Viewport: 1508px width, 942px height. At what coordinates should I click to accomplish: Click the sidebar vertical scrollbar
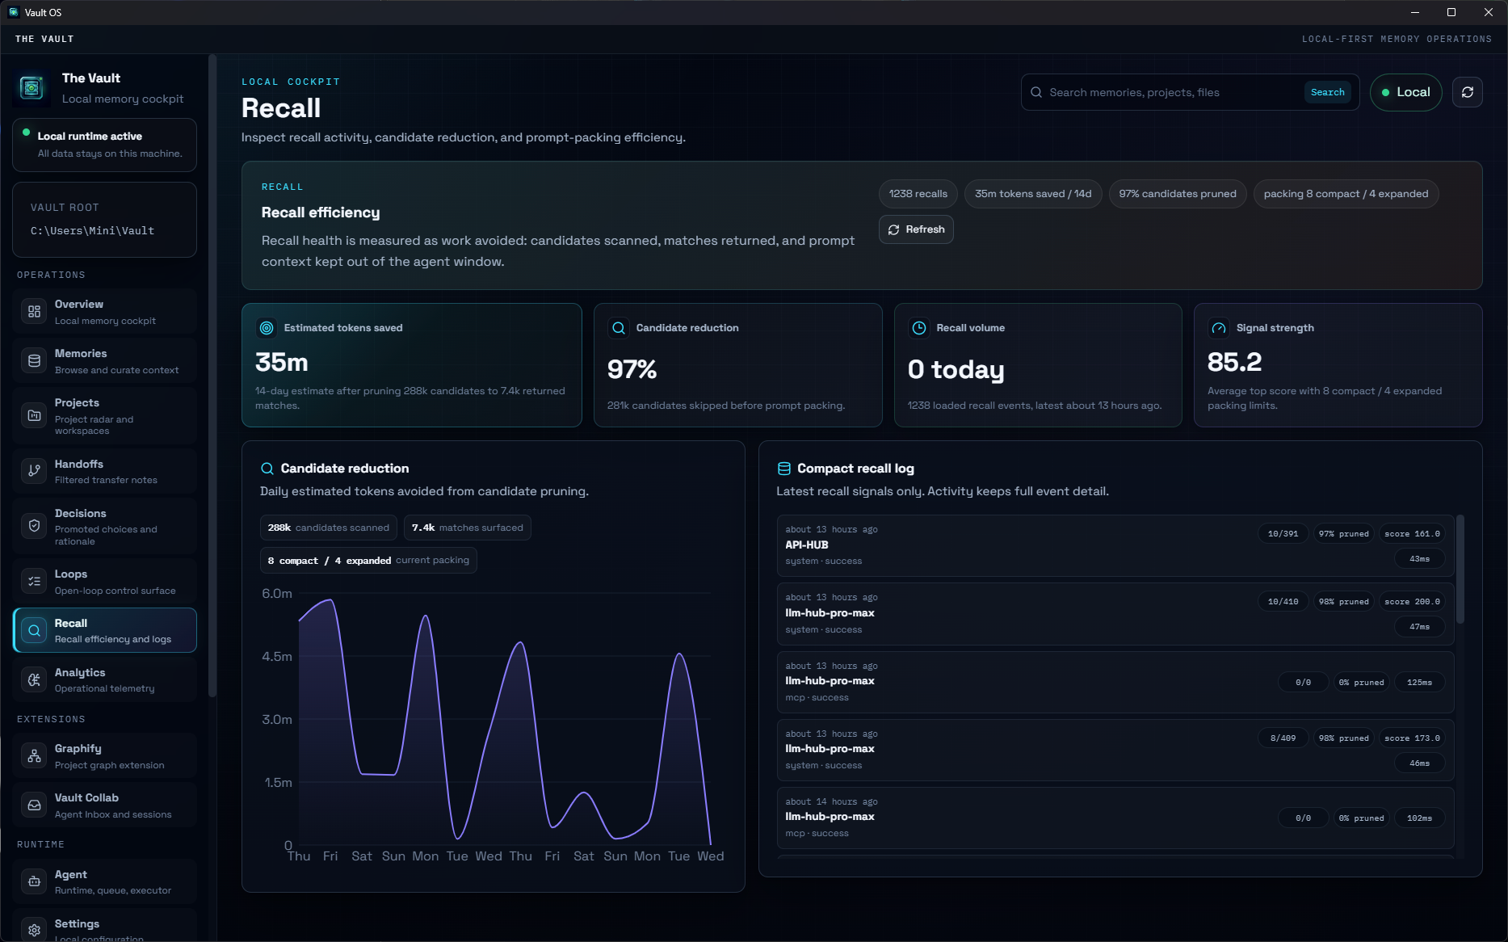pos(212,376)
